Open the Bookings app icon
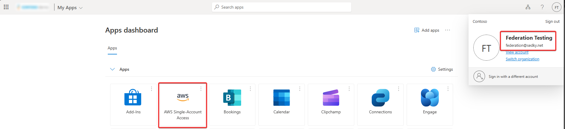The image size is (565, 129). 232,97
